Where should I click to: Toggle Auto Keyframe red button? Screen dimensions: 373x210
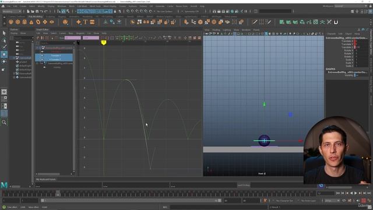(x=364, y=201)
